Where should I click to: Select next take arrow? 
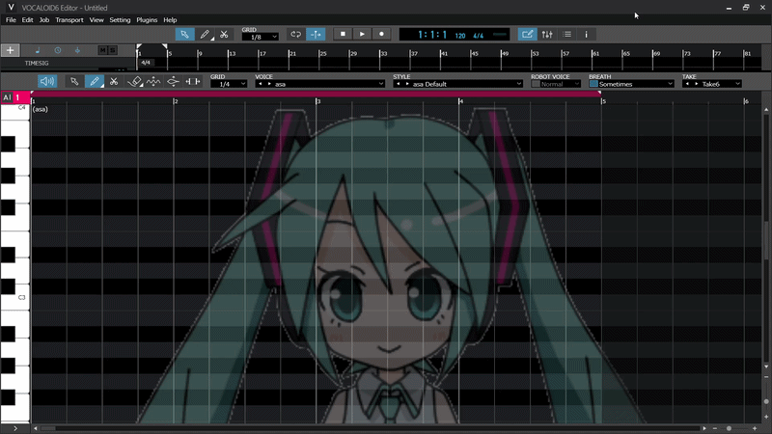point(696,84)
